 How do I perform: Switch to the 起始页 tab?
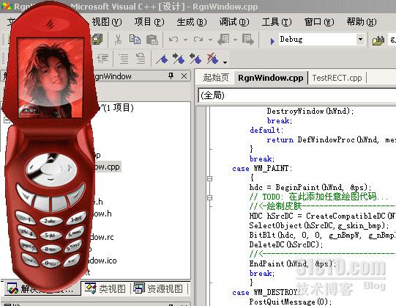pos(216,78)
